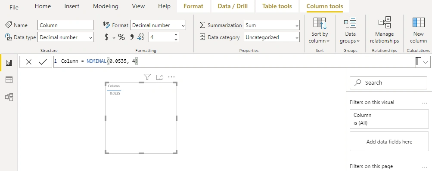Open the File menu
Viewport: 432px width, 171px height.
(14, 7)
